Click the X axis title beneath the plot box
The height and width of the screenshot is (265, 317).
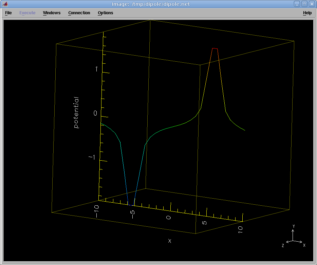coord(170,241)
